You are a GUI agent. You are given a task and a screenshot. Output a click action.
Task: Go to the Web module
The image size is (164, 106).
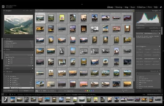point(156,7)
